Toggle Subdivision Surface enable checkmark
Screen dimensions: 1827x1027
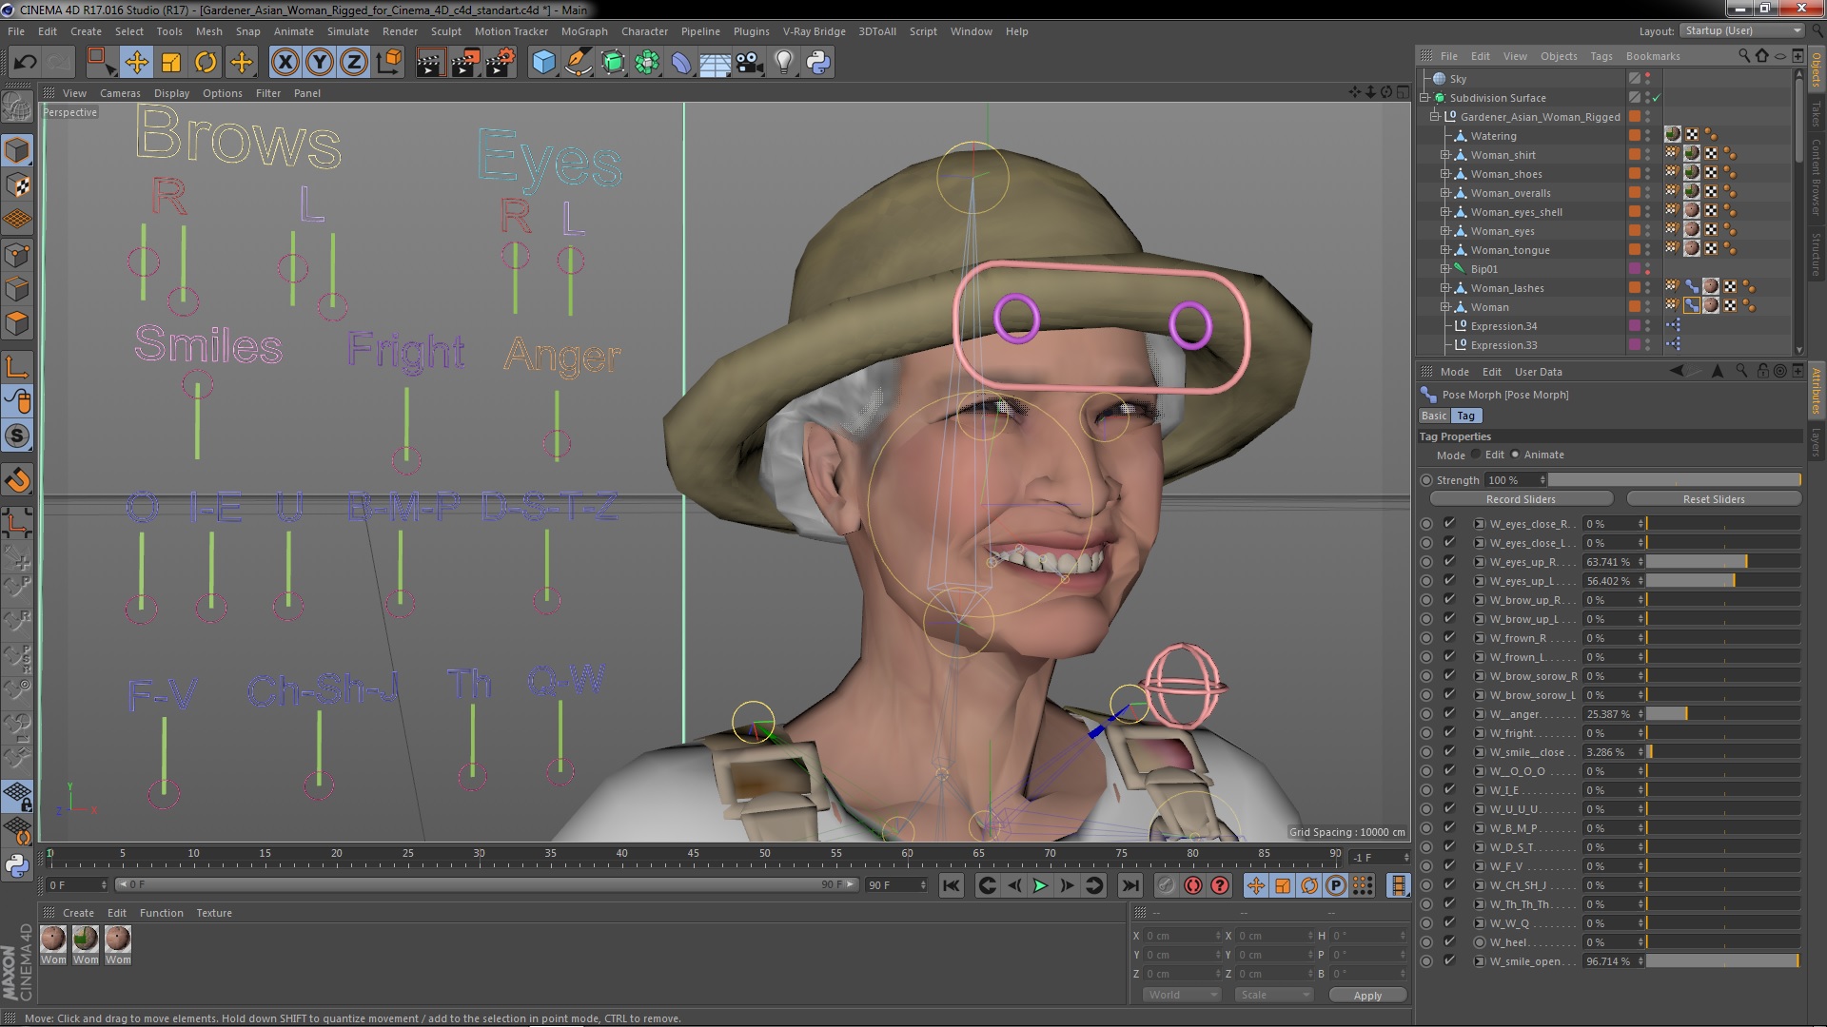pyautogui.click(x=1657, y=98)
